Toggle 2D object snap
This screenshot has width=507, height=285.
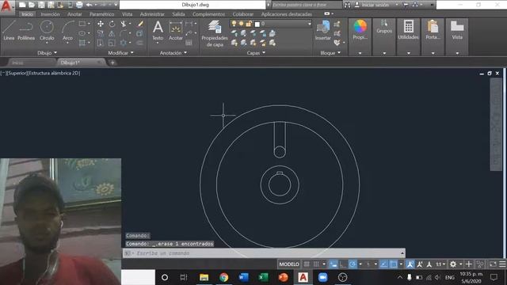pyautogui.click(x=393, y=264)
